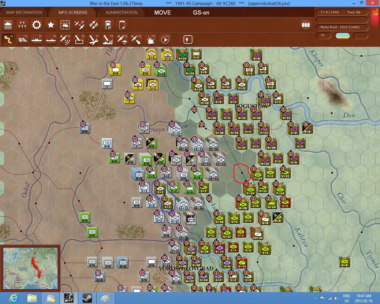Viewport: 380px width, 304px height.
Task: Click the star icon in the toolbar
Action: tap(51, 25)
